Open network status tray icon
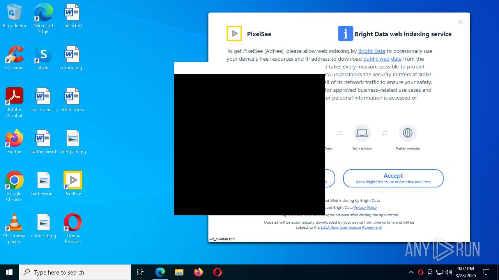 (439, 272)
